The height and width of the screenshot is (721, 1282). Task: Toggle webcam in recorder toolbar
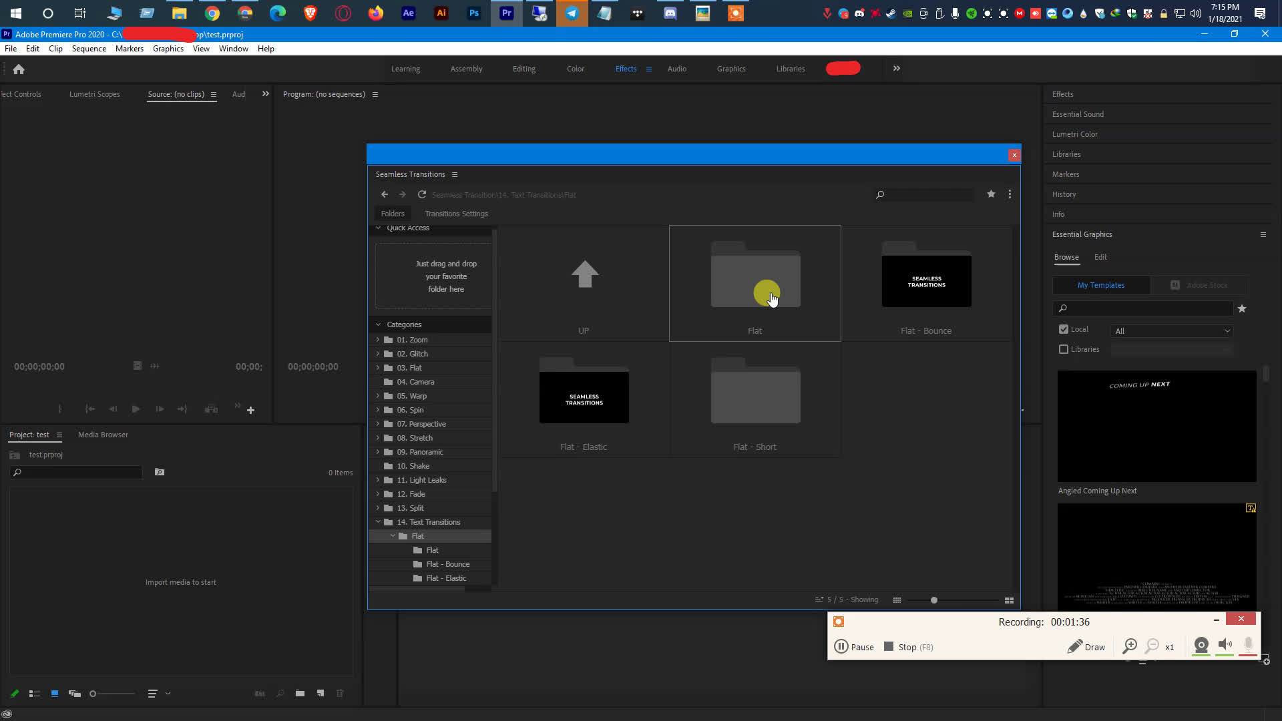1201,645
